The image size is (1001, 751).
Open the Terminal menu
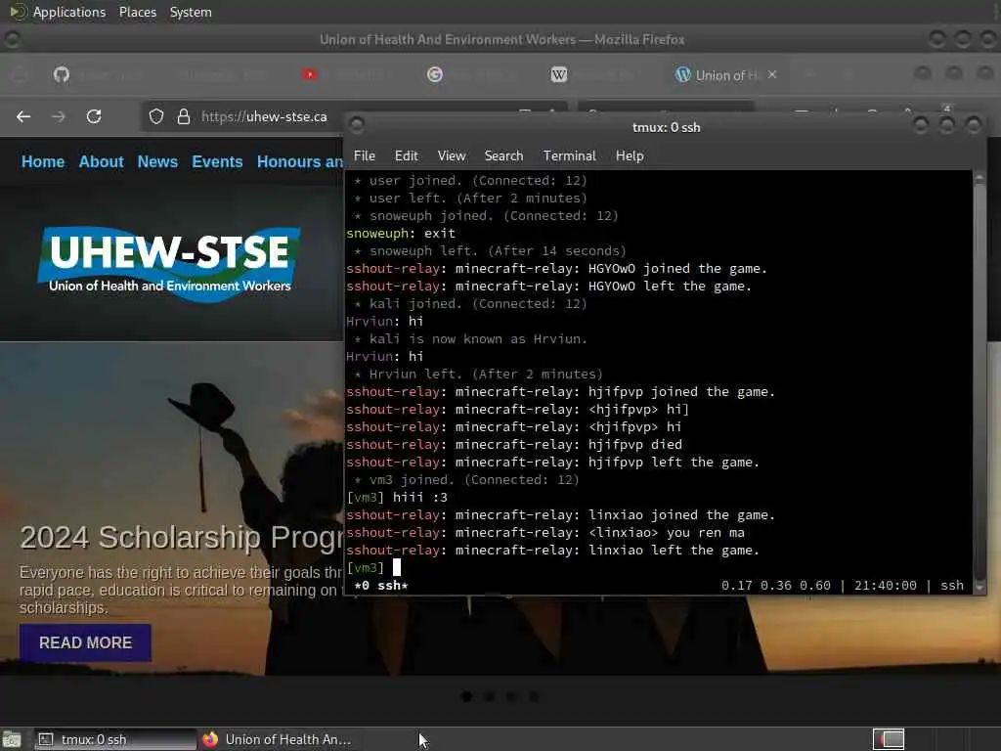(x=570, y=155)
